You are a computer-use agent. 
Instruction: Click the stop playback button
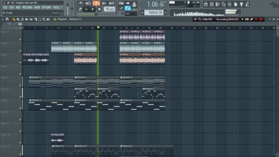[x=92, y=9]
